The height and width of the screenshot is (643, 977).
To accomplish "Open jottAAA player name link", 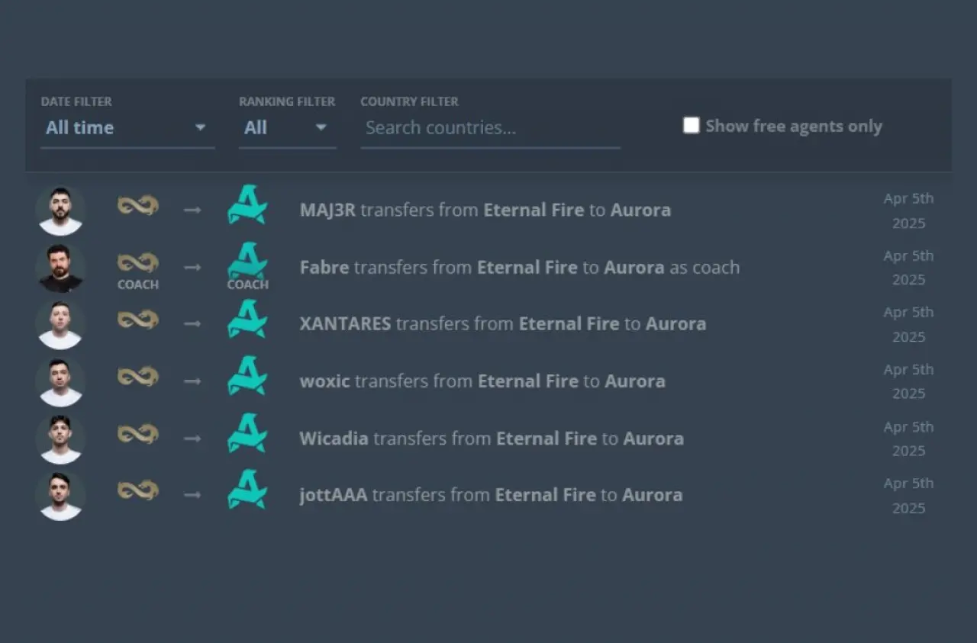I will click(333, 495).
